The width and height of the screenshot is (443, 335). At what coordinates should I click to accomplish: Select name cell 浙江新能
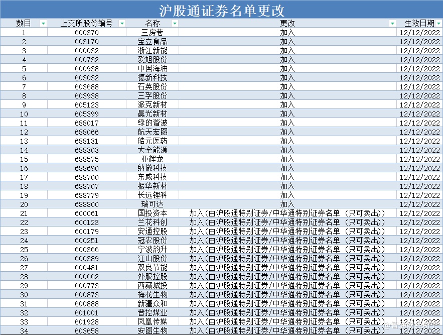(153, 50)
